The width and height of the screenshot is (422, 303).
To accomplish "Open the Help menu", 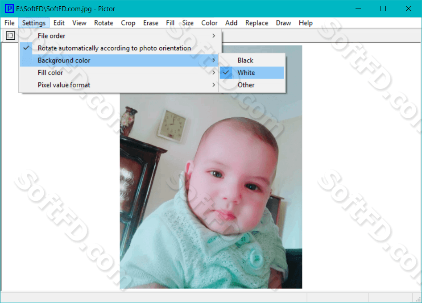I will coord(306,23).
